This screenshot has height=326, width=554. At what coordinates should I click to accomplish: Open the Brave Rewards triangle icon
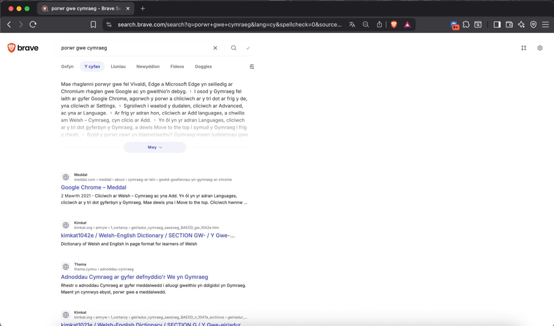click(407, 25)
